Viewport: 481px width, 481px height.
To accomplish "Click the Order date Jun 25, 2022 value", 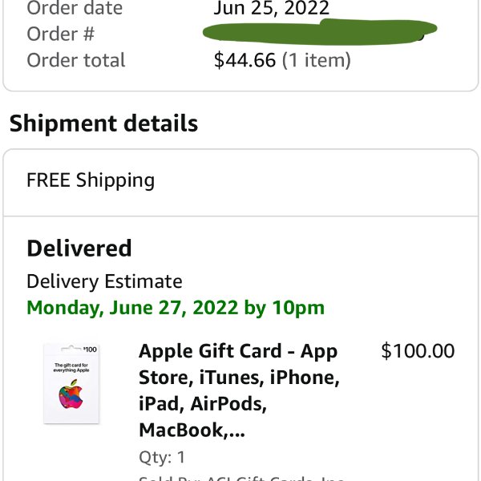I will pos(272,8).
